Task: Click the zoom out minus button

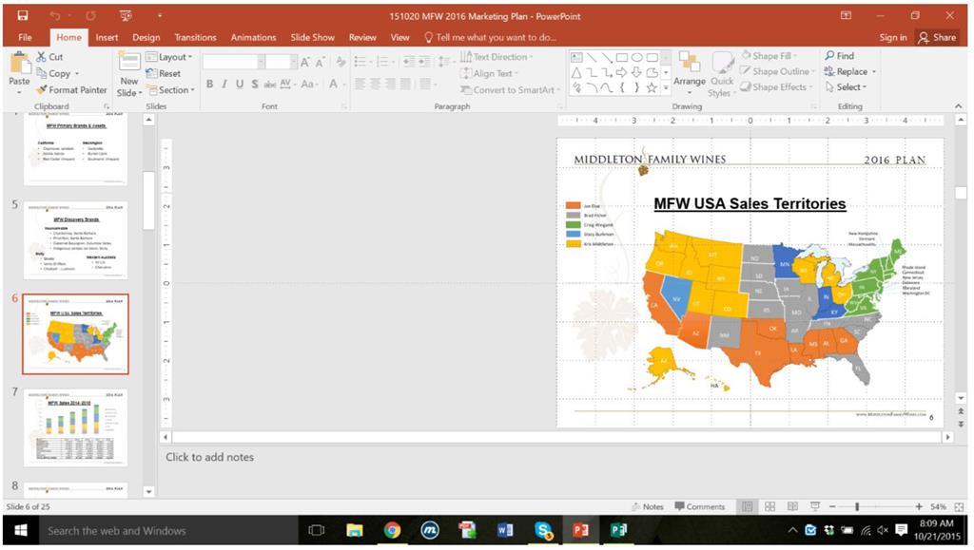Action: [x=832, y=506]
